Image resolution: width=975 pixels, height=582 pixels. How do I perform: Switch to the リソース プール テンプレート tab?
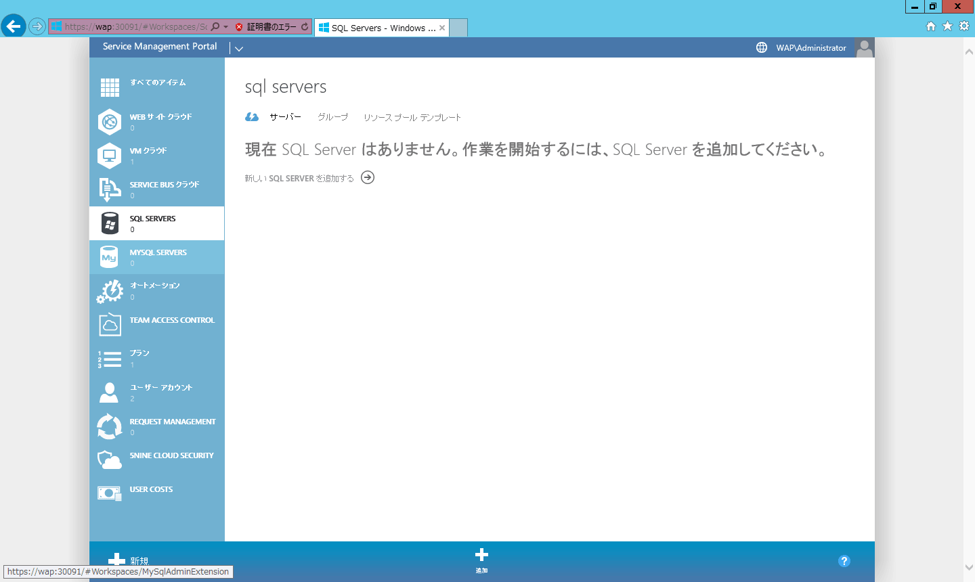pos(412,117)
